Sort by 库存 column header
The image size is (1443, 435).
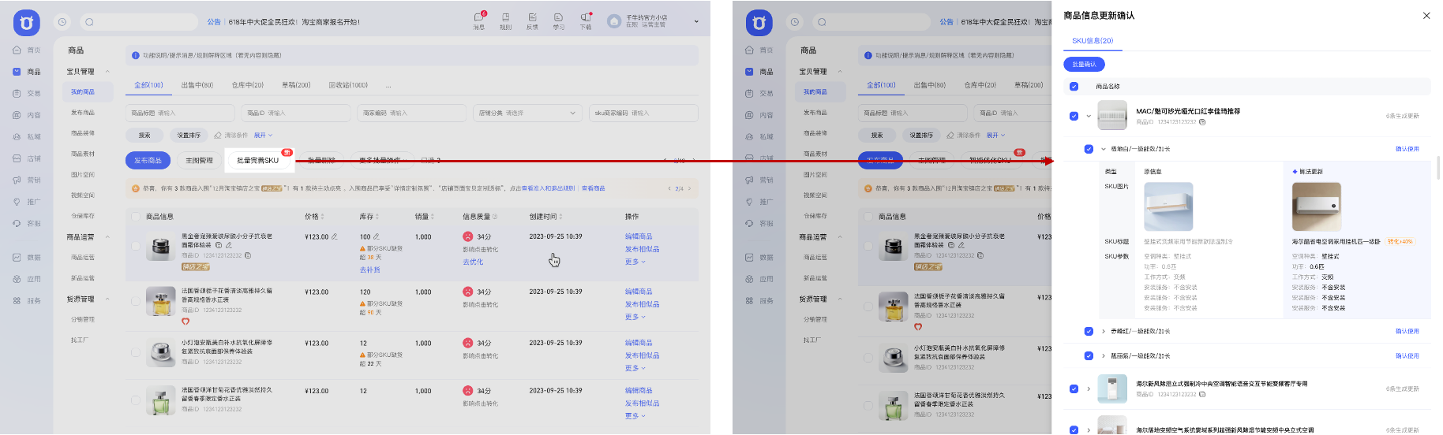[369, 217]
